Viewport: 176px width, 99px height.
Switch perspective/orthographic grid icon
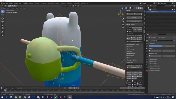coord(123,27)
